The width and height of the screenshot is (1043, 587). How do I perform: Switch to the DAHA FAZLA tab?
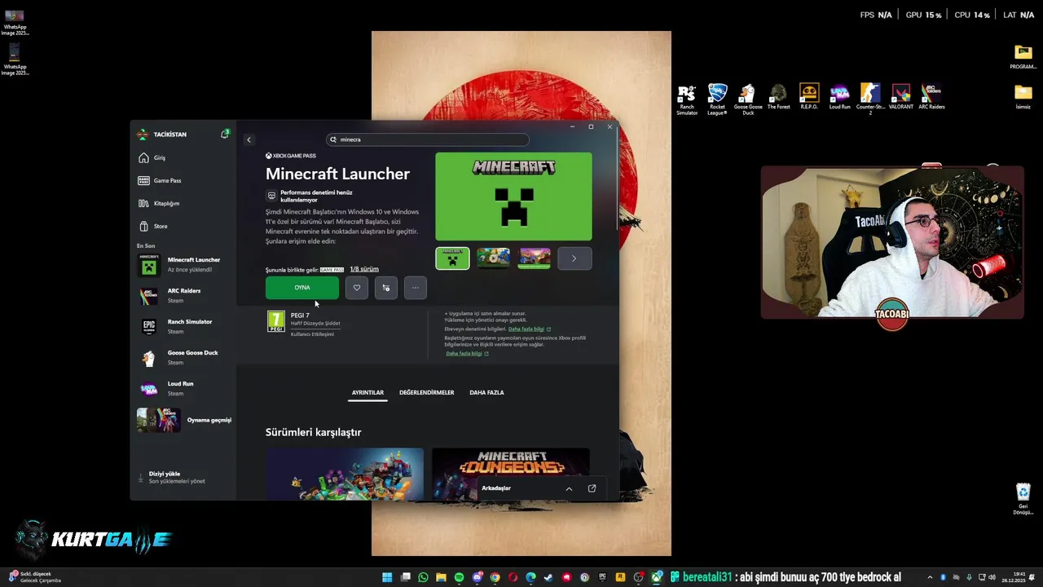pyautogui.click(x=486, y=393)
